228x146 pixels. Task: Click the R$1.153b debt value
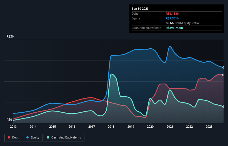point(172,14)
